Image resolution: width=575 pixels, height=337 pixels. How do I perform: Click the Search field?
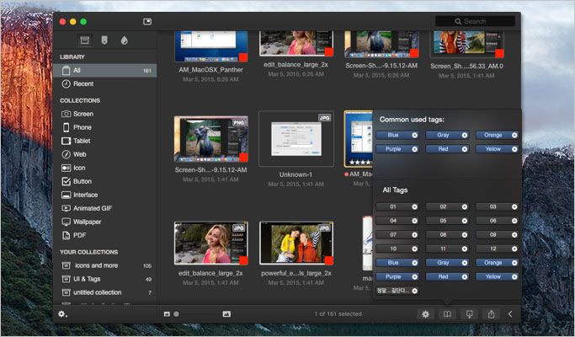pos(476,21)
